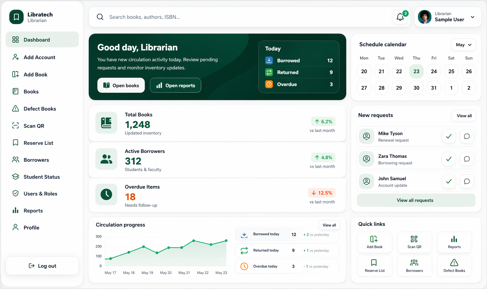The width and height of the screenshot is (487, 289).
Task: Open the Scan QR quick link
Action: (x=414, y=242)
